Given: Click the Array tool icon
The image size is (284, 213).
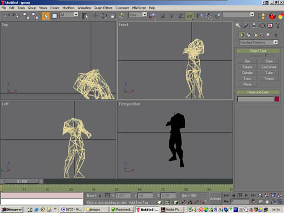Looking at the screenshot, I should pos(208,16).
